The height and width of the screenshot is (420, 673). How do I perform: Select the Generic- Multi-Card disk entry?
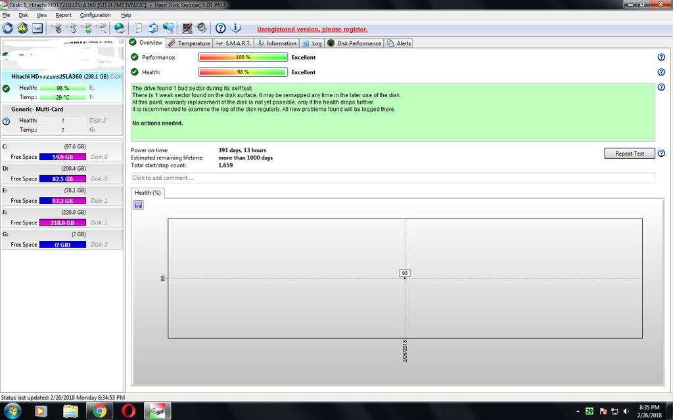tap(62, 119)
